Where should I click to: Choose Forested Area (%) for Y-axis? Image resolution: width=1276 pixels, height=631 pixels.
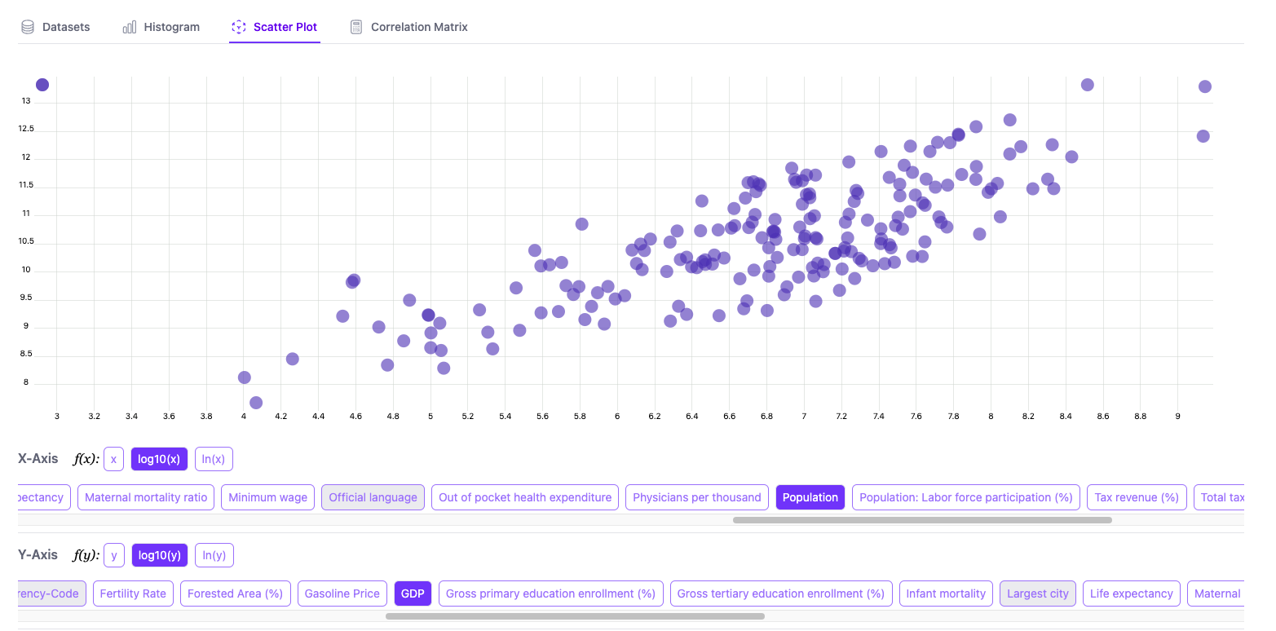click(236, 593)
